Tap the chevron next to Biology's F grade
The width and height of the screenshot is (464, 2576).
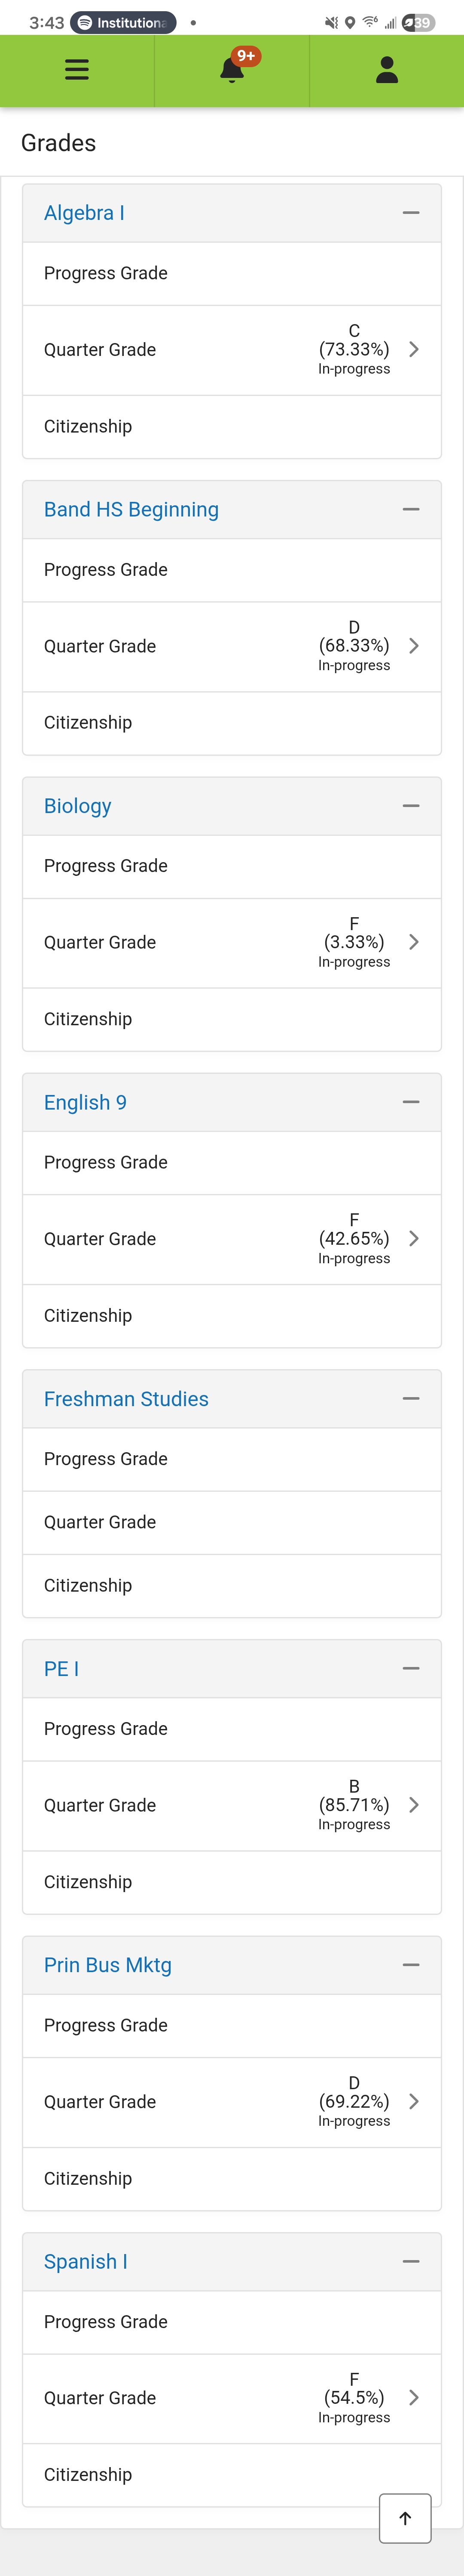coord(414,941)
